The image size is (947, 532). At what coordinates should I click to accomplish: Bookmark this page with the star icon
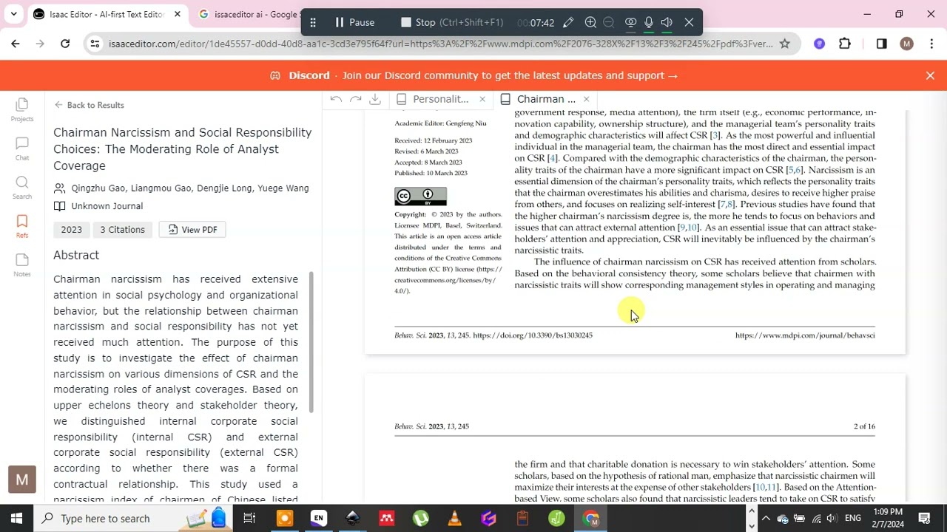[785, 44]
